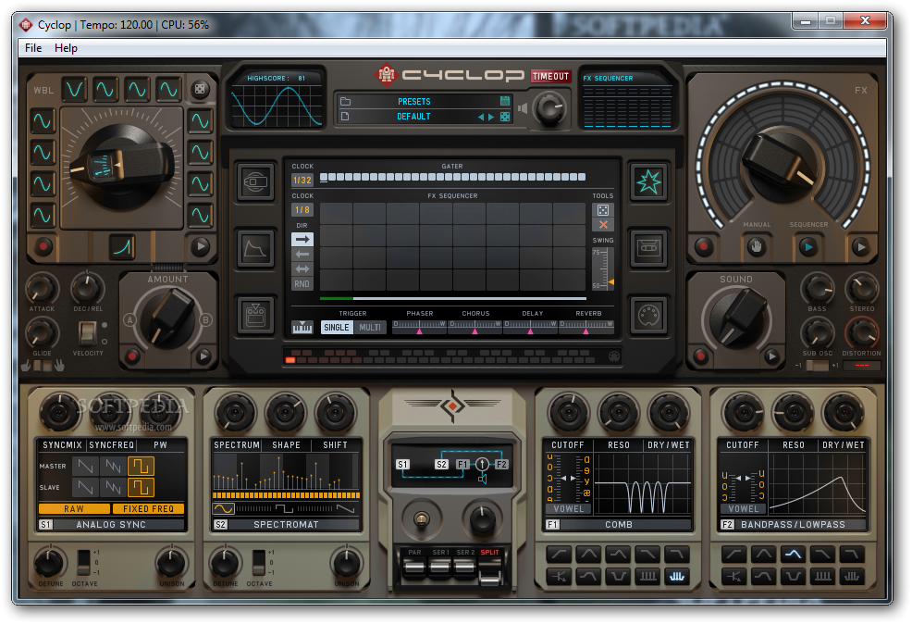Click the dice icon in the WBL section
912x624 pixels.
pos(200,89)
